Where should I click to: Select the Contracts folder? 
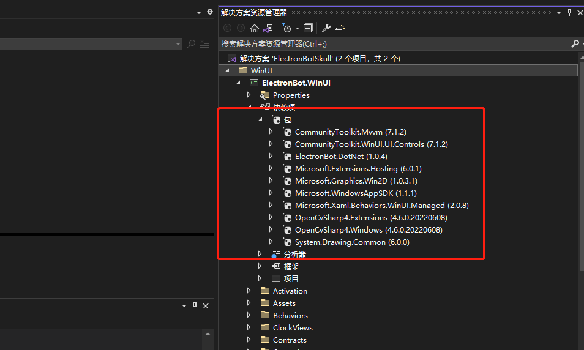click(x=290, y=340)
